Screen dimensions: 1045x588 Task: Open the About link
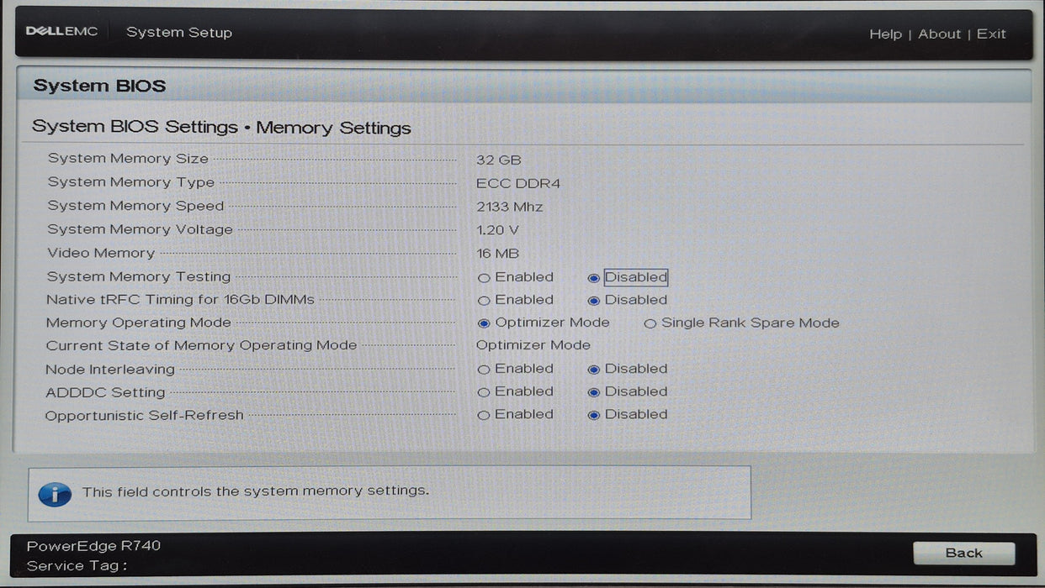tap(939, 34)
